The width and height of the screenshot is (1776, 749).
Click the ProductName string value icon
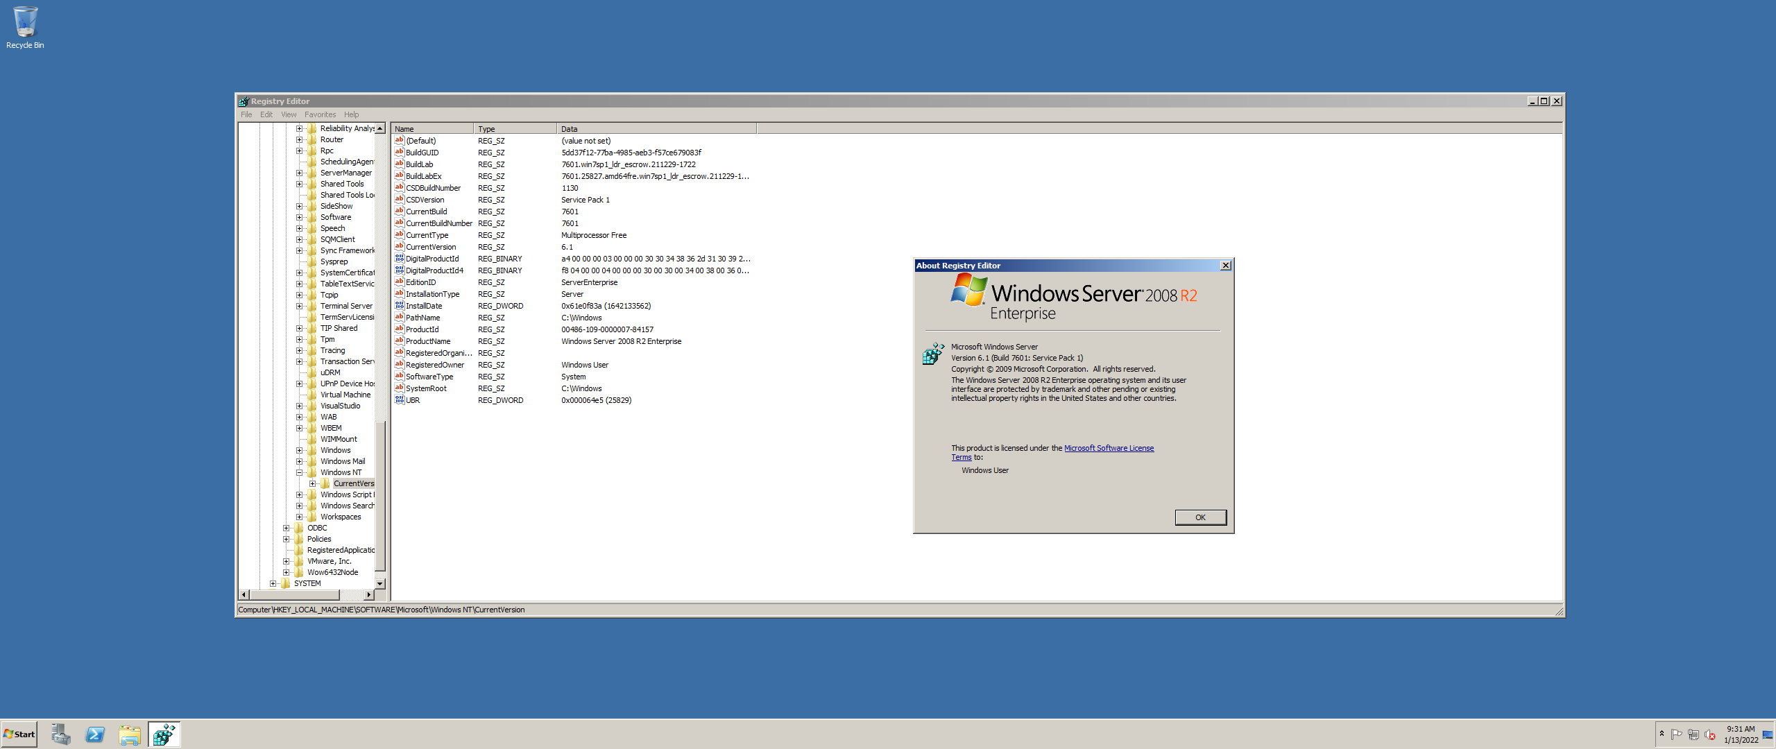coord(399,341)
